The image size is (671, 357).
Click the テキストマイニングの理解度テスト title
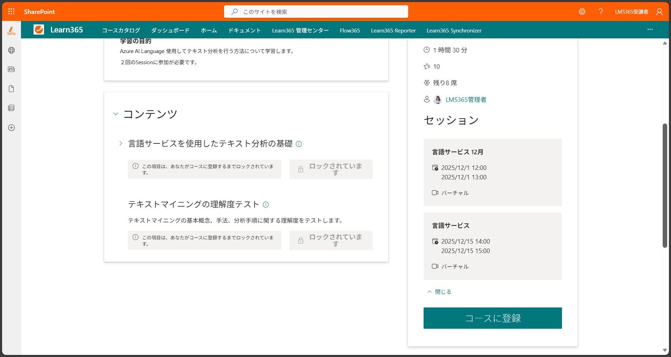194,204
